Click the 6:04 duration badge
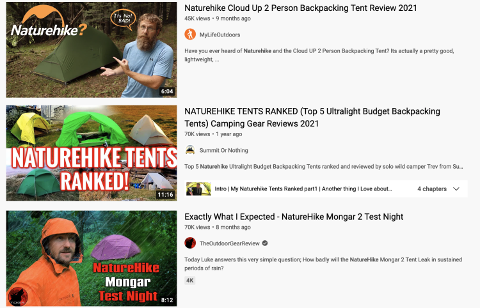 point(167,91)
